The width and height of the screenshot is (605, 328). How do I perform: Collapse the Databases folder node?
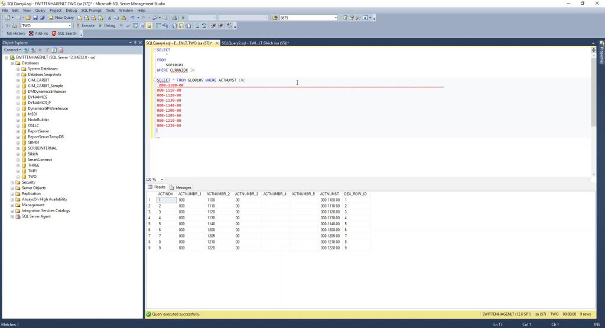tap(12, 63)
